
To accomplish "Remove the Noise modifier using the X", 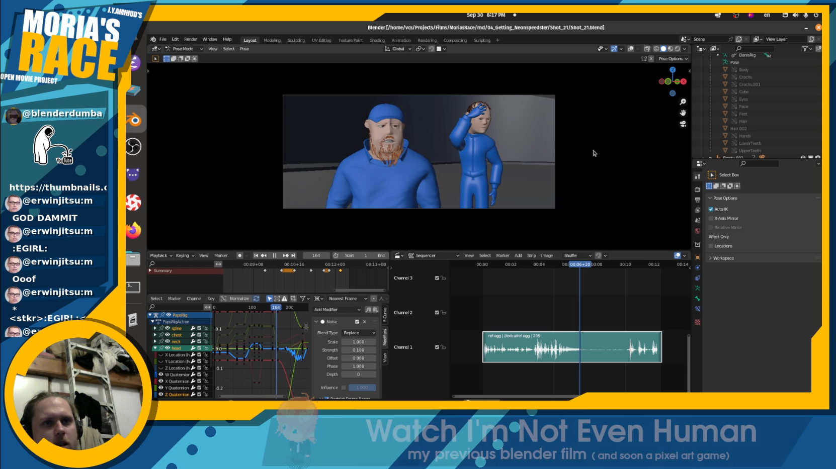I will (x=365, y=322).
